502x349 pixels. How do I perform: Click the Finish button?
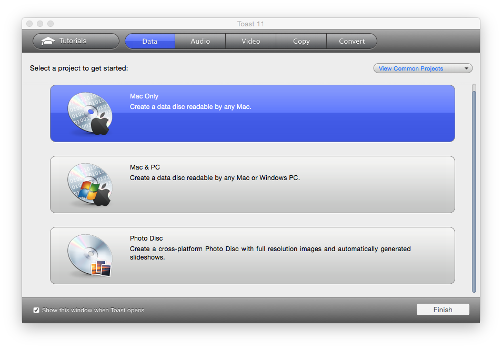(443, 310)
